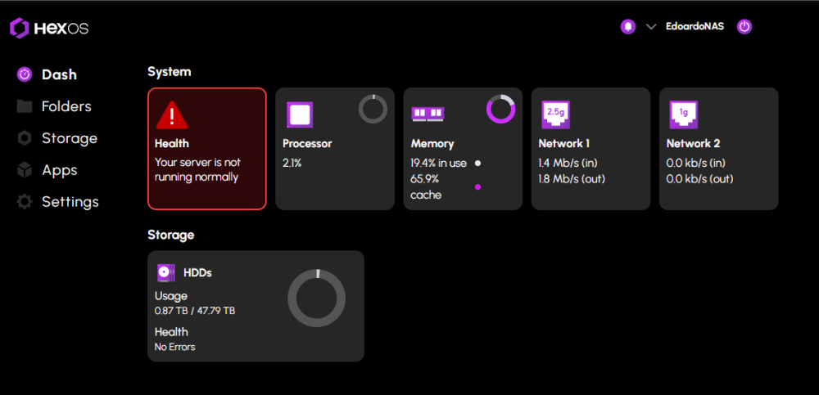819x395 pixels.
Task: Click the red Health warning triangle icon
Action: click(x=171, y=115)
